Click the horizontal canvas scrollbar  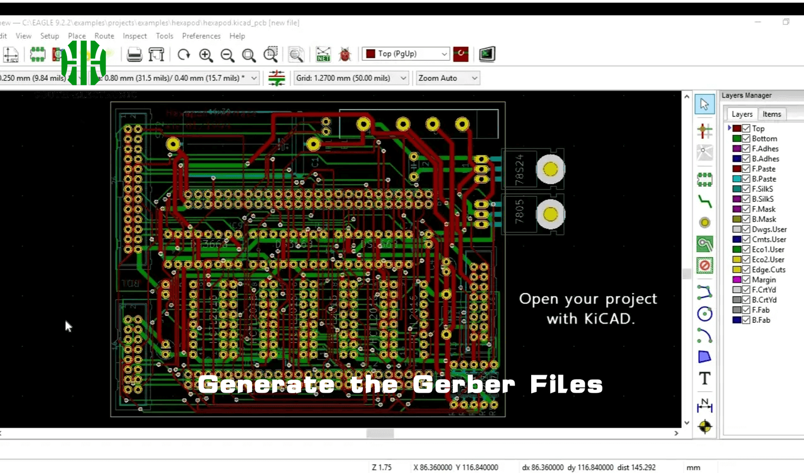(x=380, y=433)
